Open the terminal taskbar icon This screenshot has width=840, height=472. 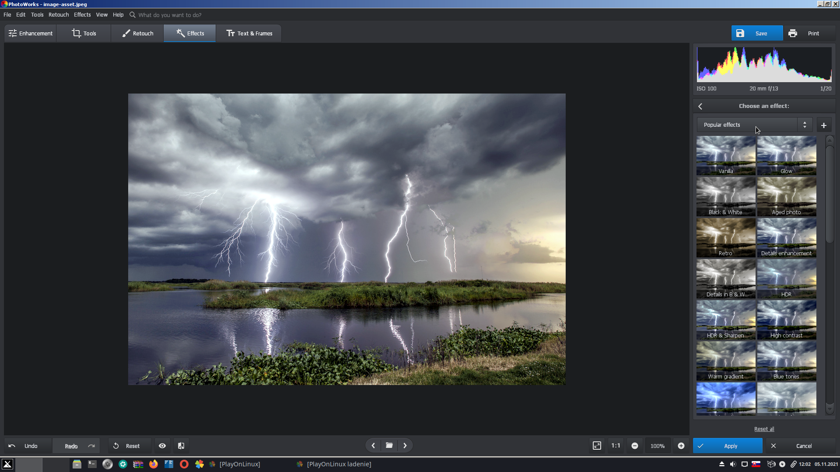tap(92, 464)
